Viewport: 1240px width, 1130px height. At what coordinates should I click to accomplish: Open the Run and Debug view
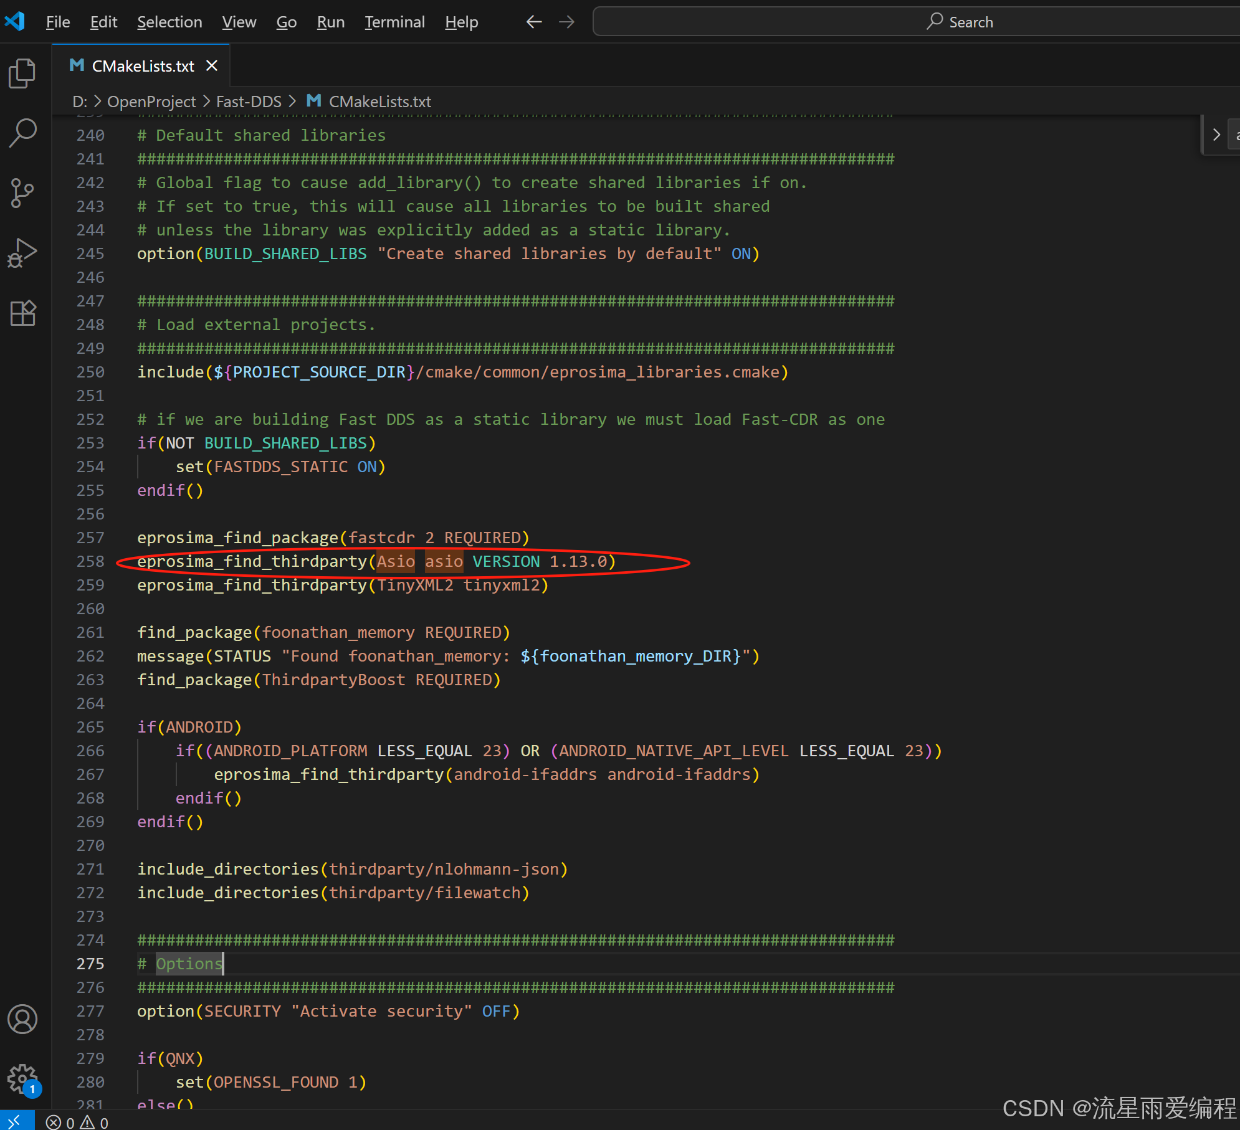point(22,253)
